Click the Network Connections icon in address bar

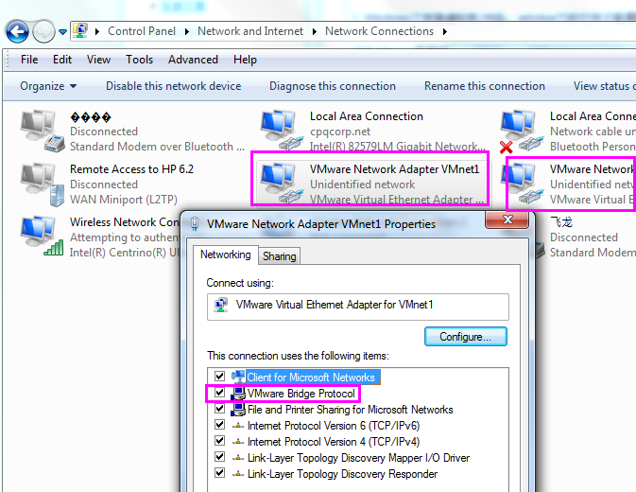80,31
